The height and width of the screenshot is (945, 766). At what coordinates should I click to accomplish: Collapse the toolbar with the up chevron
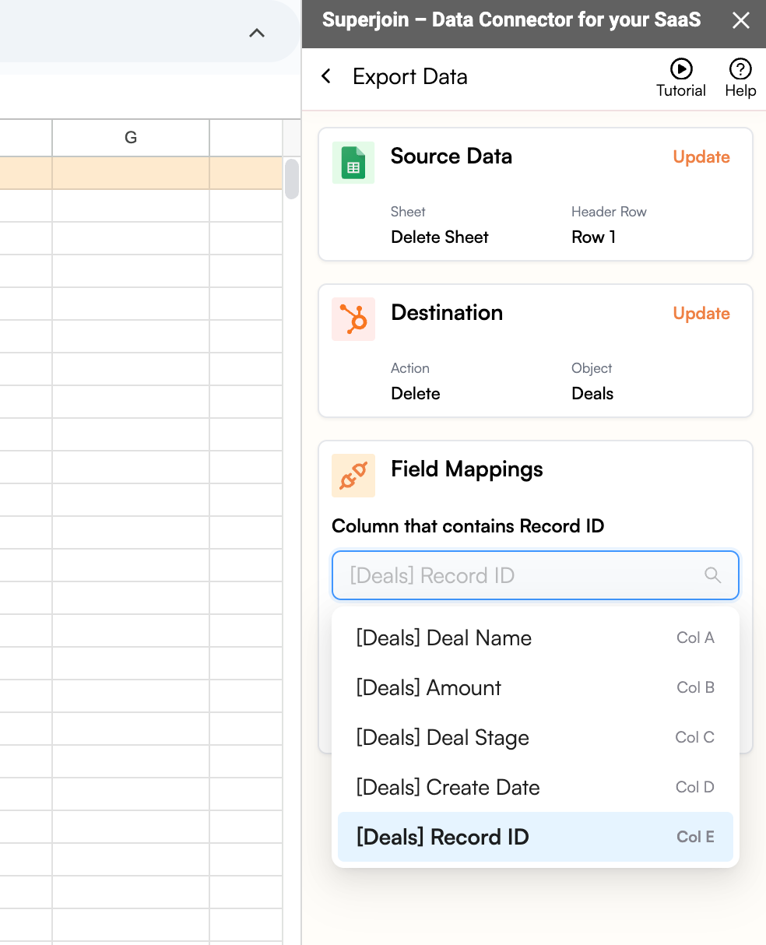pyautogui.click(x=257, y=33)
